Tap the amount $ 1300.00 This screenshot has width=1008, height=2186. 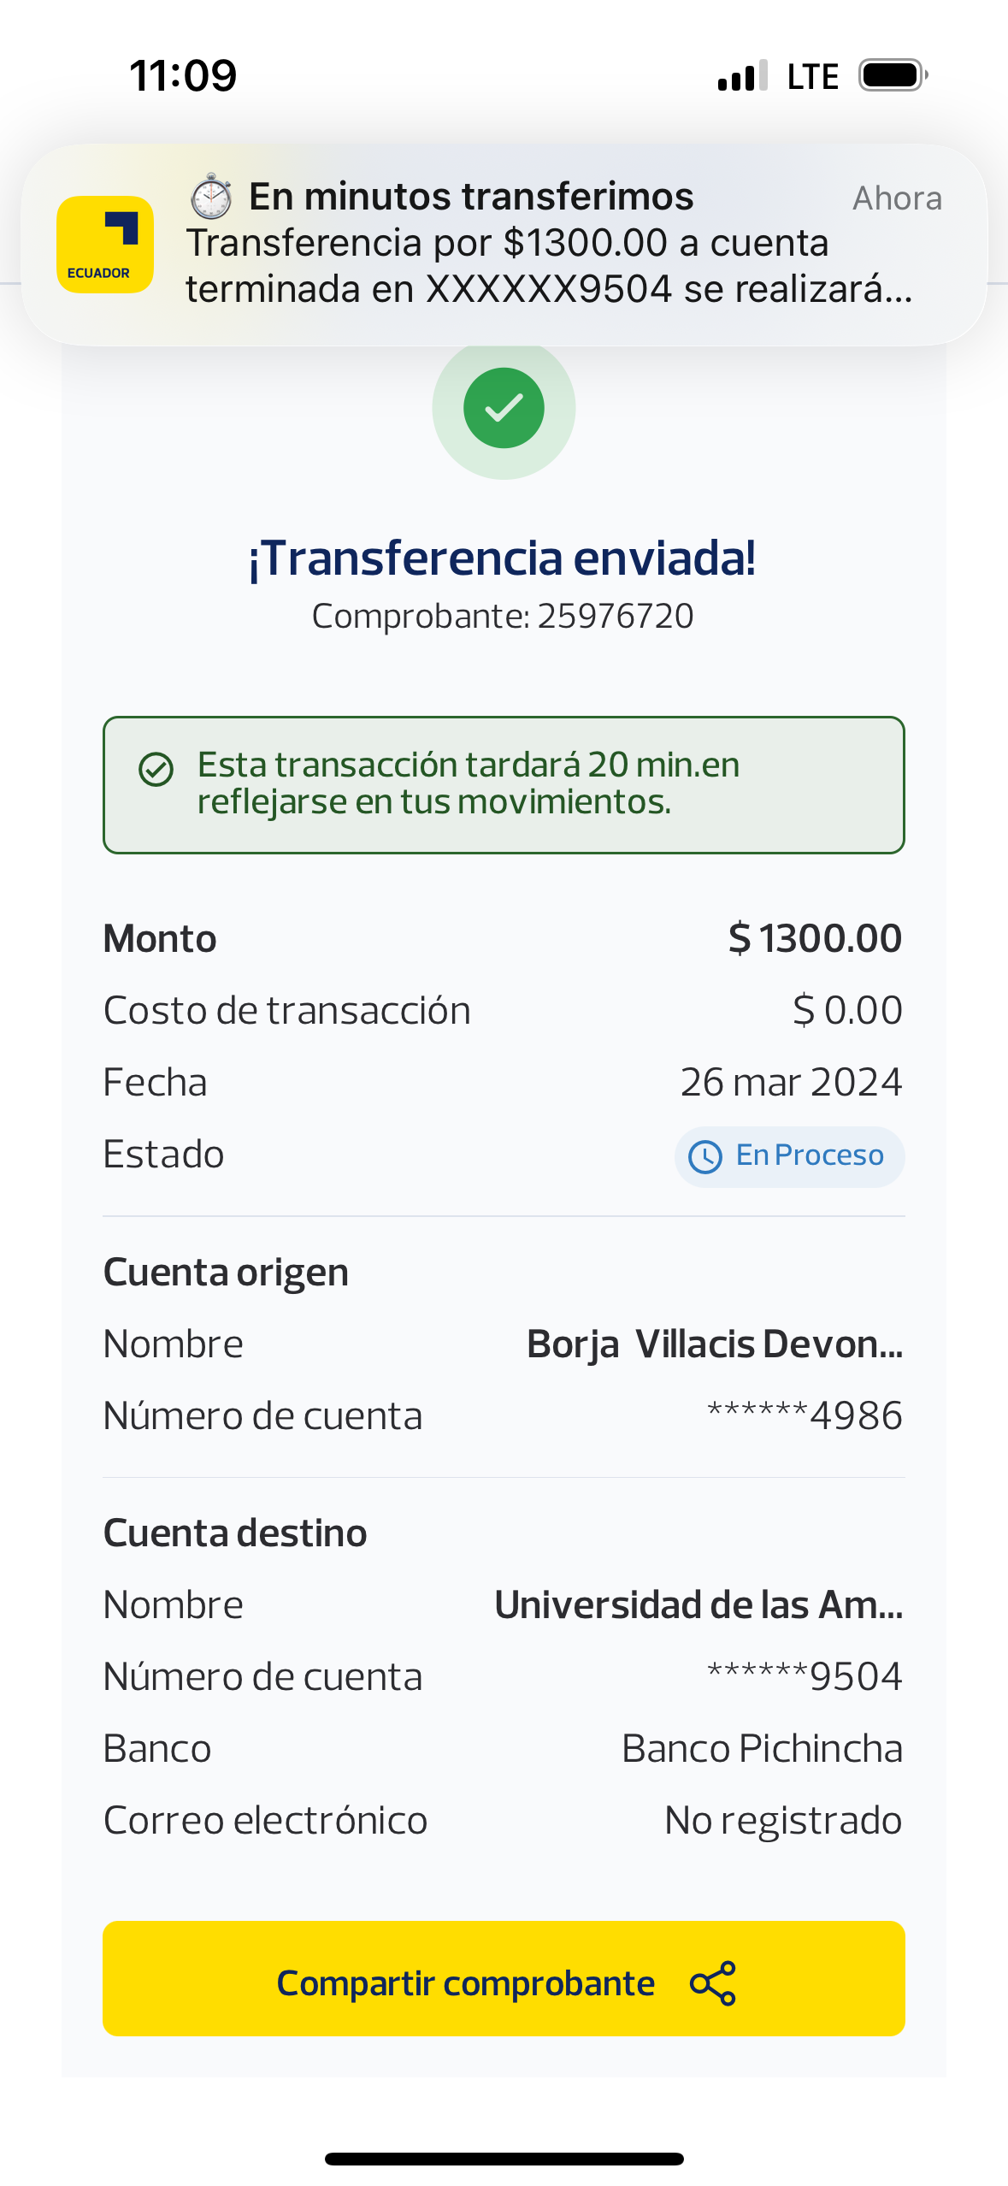(815, 938)
